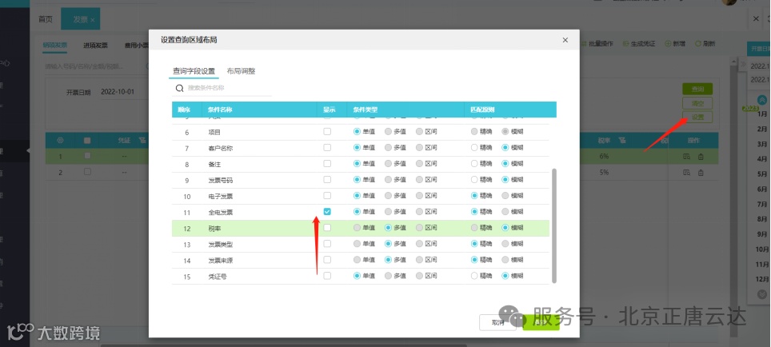Viewport: 771px width, 347px height.
Task: Check the header select-all box in background table
Action: [87, 141]
